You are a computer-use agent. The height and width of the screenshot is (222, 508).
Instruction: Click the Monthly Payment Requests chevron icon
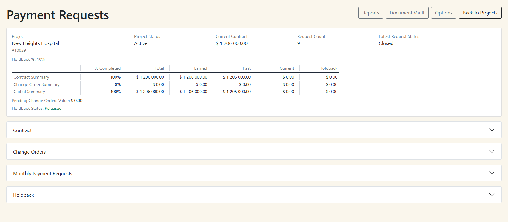[x=492, y=173]
